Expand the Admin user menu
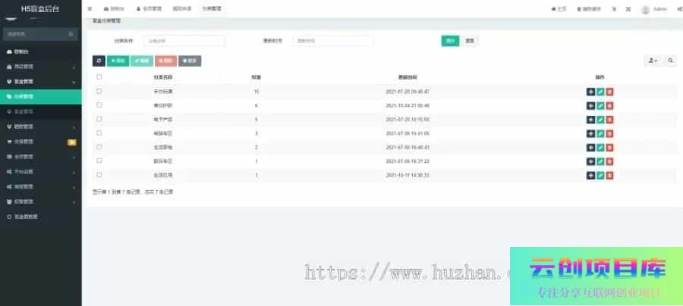 (x=654, y=9)
